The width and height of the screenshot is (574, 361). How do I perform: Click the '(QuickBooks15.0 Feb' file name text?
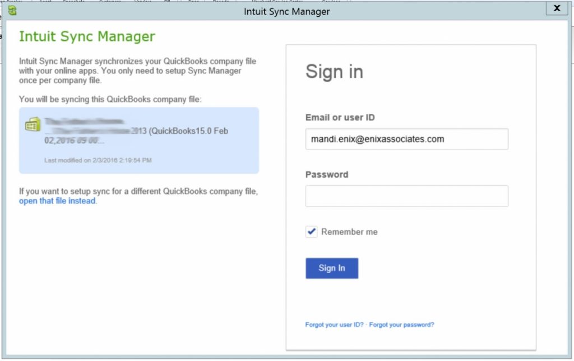[189, 131]
